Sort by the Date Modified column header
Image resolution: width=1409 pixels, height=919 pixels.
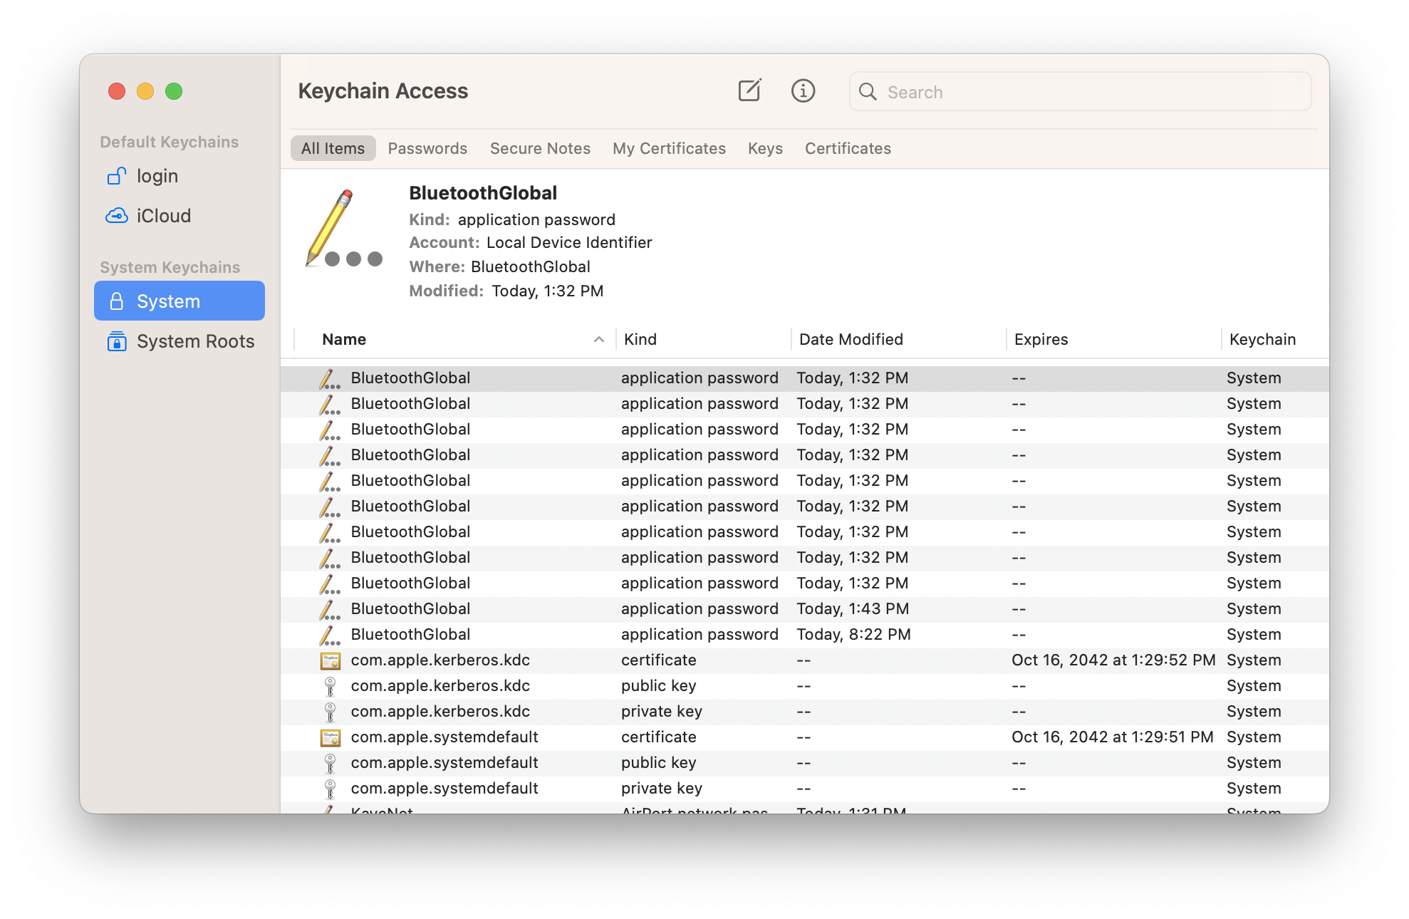click(899, 339)
